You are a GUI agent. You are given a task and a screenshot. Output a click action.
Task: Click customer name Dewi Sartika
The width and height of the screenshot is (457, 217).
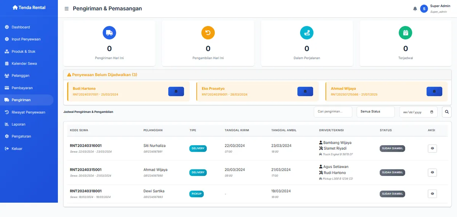(154, 191)
